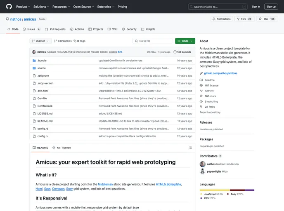Click the tag icon next to 0 Tags
This screenshot has height=211, width=284.
pyautogui.click(x=75, y=41)
